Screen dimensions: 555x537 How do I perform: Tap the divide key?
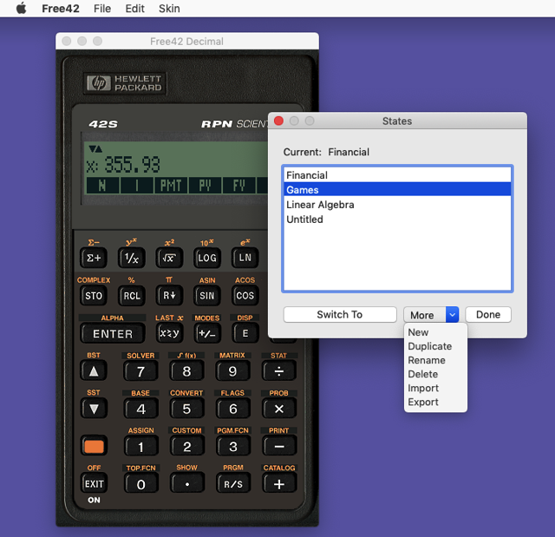(x=279, y=371)
